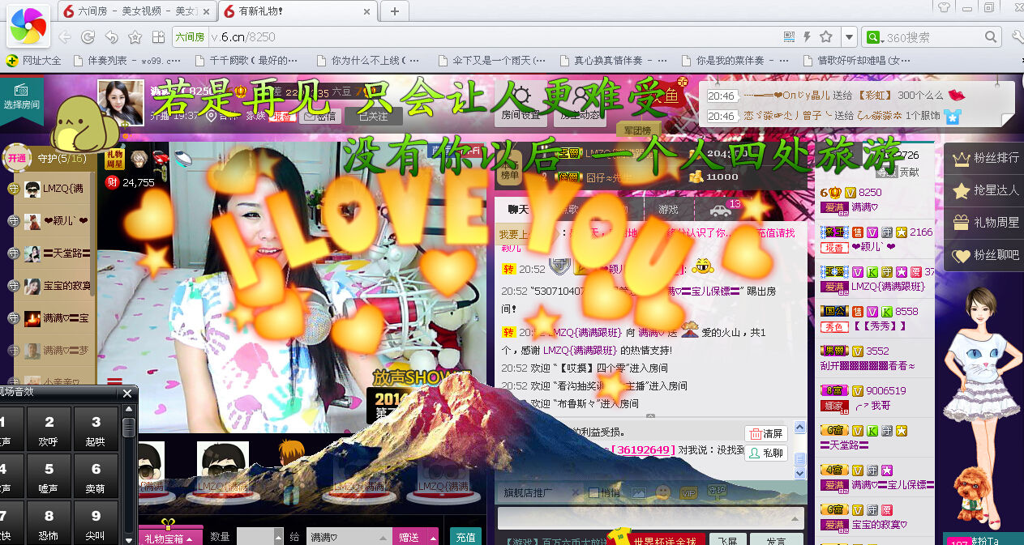
Task: Open 抢星达人 star icon sidebar item
Action: (x=985, y=190)
